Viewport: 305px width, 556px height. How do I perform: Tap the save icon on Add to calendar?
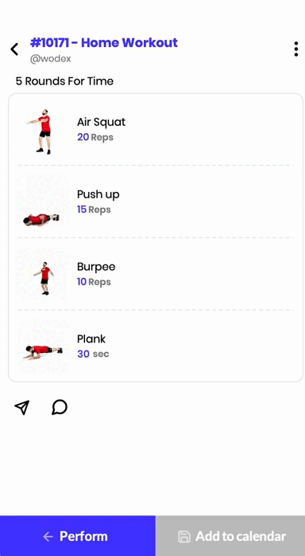(184, 537)
